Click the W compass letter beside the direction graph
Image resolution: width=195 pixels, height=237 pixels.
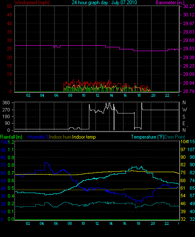click(x=185, y=110)
